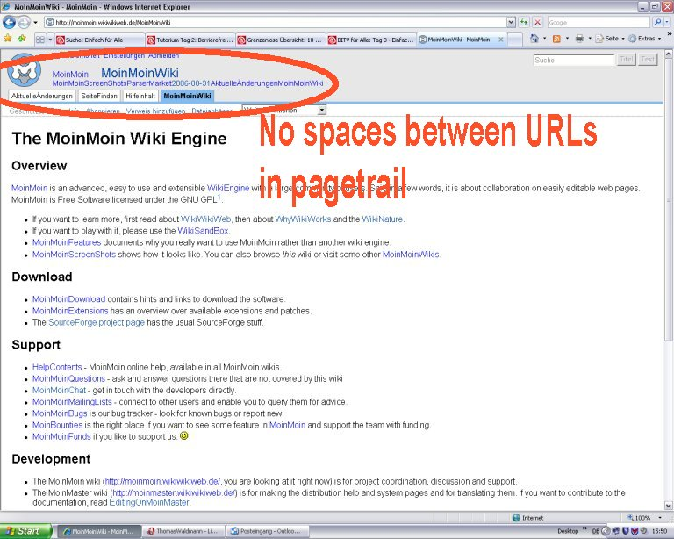Click the MoinMoinWiki page title link
The image size is (674, 539).
[x=140, y=73]
